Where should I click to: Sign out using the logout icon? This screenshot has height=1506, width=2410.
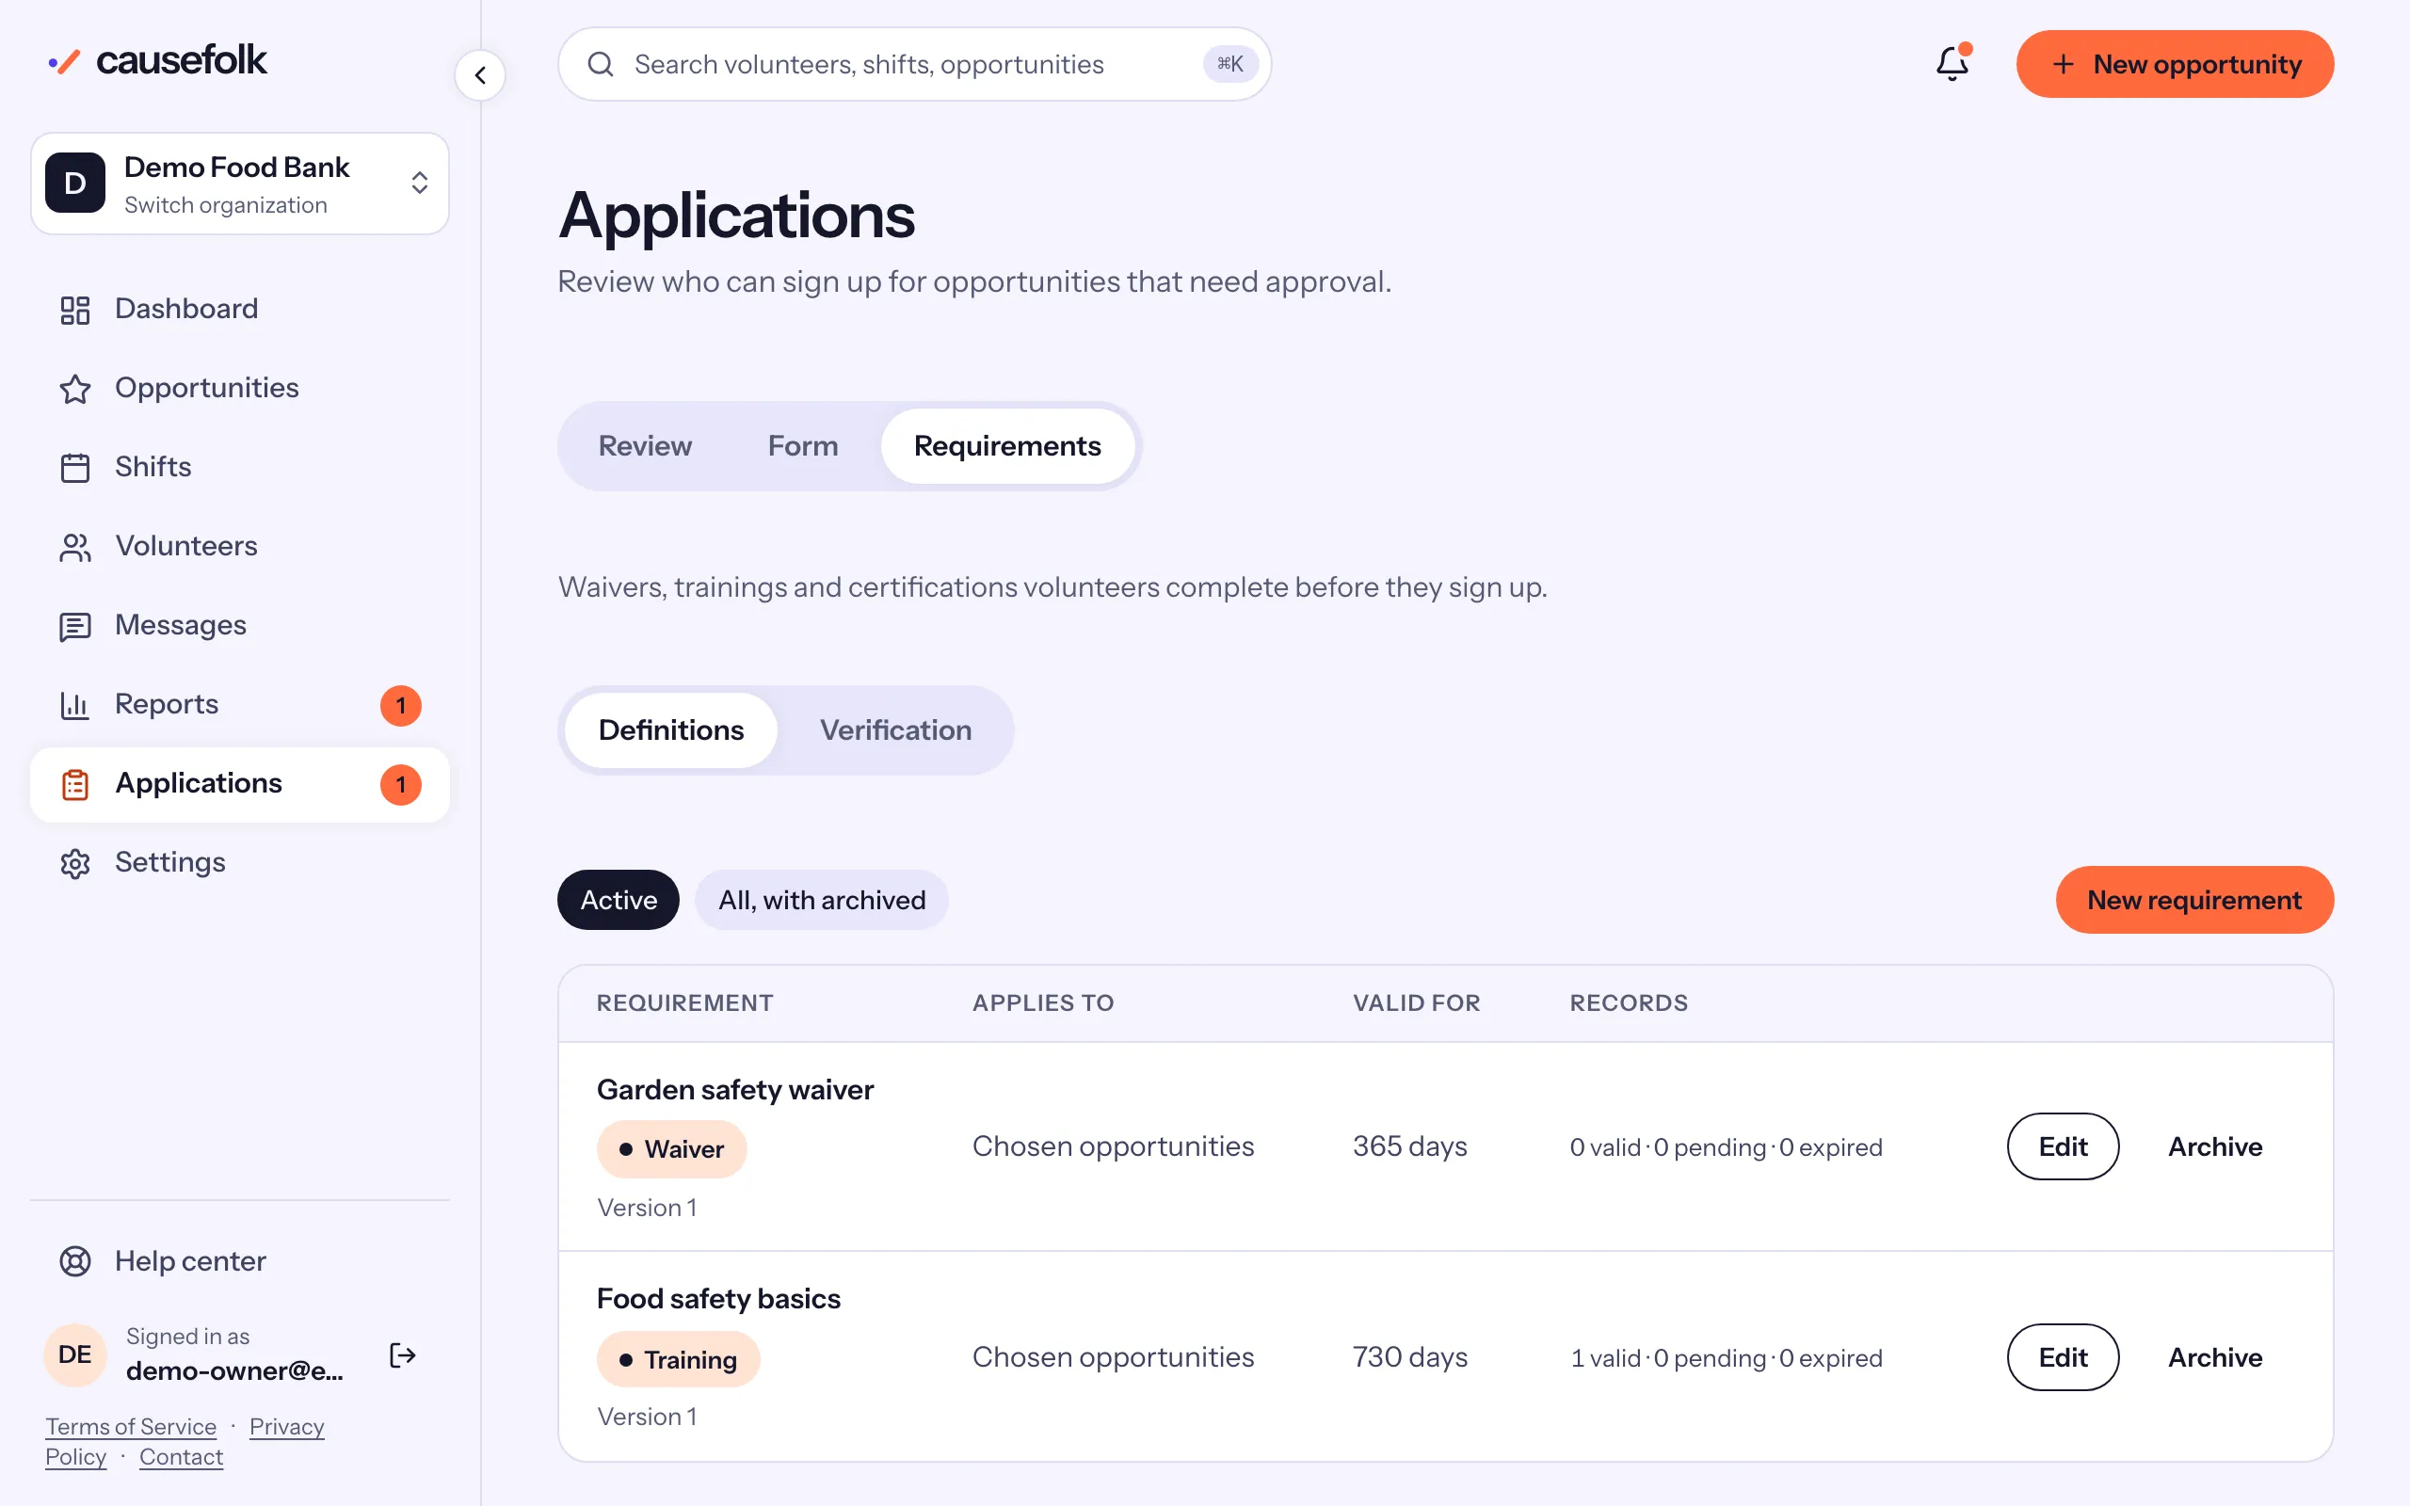(x=402, y=1354)
